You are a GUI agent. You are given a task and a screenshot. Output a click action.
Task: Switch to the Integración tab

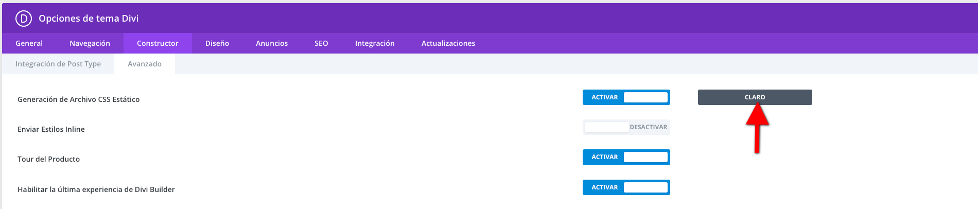[x=375, y=43]
